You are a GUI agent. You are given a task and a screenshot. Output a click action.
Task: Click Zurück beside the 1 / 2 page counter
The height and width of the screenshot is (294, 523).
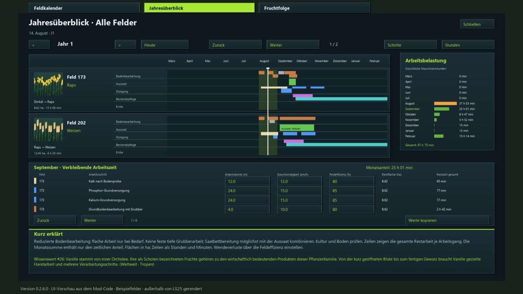[x=235, y=44]
